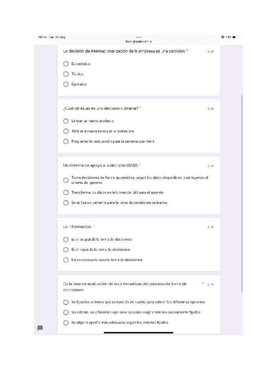This screenshot has height=391, width=276.
Task: Select 'Toma decisiones de forma automática' option
Action: coord(66,180)
